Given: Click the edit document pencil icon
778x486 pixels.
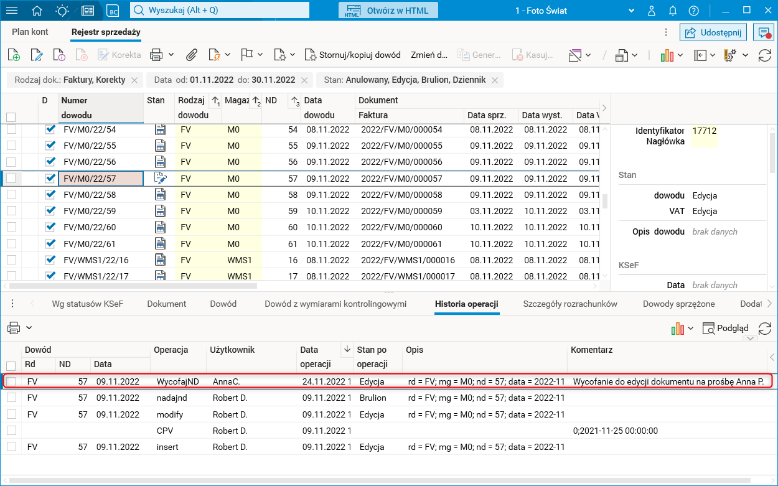Looking at the screenshot, I should pos(37,55).
